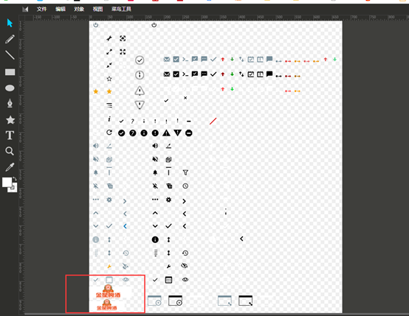409x316 pixels.
Task: Select the pen nib tool
Action: click(x=10, y=103)
